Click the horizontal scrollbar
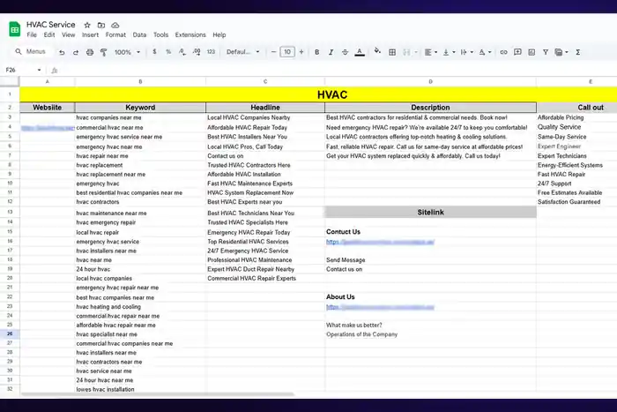 158,393
